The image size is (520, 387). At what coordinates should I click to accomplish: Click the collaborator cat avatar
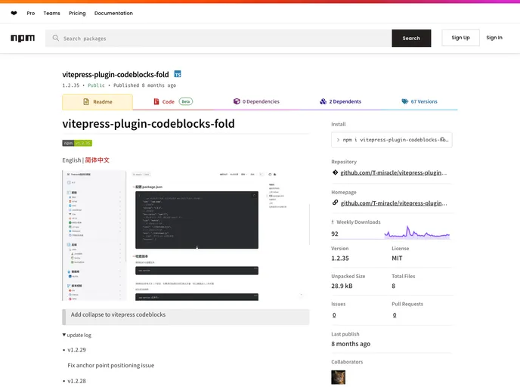(339, 377)
